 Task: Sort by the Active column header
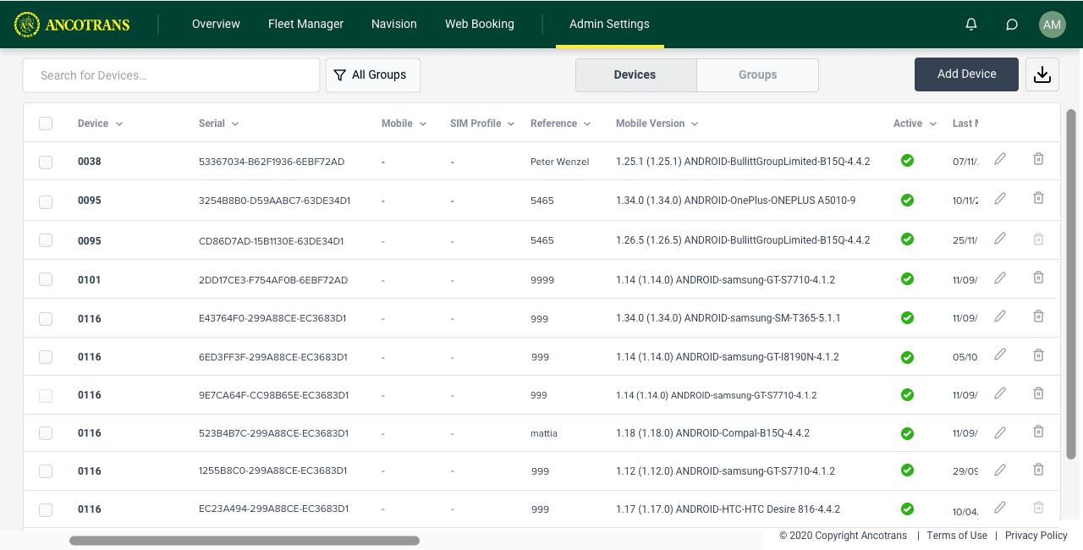(915, 124)
